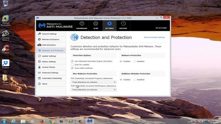Screen dimensions: 221x124
Task: Toggle Use Advanced Heuristics Engine checkbox
Action: pos(72,61)
